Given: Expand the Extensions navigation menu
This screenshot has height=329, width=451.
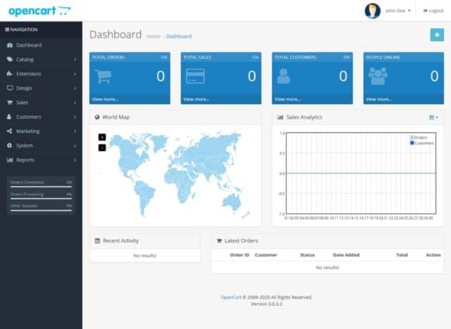Looking at the screenshot, I should (x=41, y=74).
